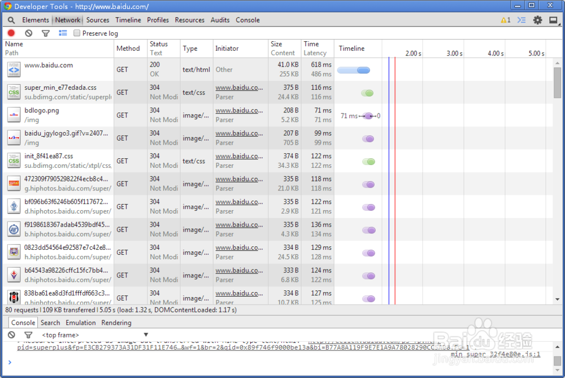The height and width of the screenshot is (378, 565).
Task: Open initiator link for bdlogo.png row
Action: tap(239, 111)
